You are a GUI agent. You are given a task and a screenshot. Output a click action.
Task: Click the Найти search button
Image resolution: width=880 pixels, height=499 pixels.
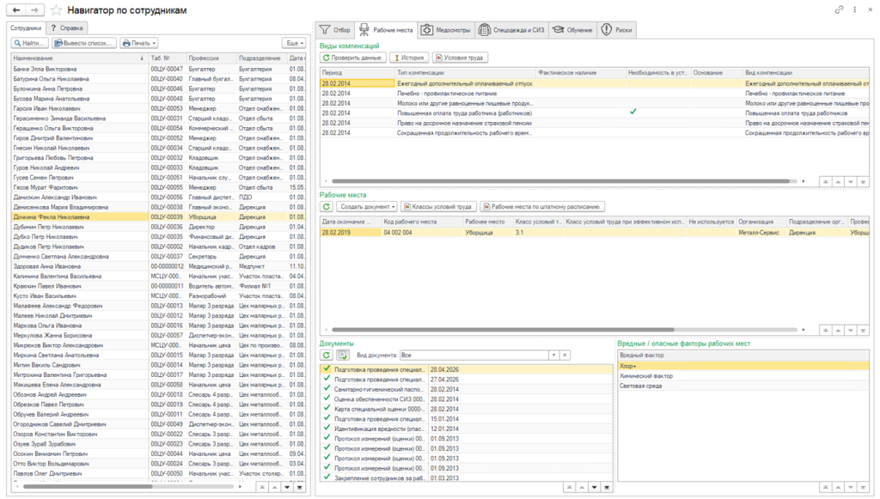point(30,43)
